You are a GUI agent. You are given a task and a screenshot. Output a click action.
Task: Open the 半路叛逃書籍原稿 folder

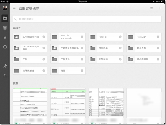click(68, 48)
